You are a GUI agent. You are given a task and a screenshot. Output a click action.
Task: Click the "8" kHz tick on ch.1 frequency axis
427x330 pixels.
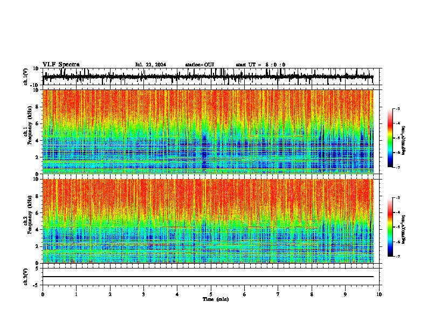tap(38, 107)
